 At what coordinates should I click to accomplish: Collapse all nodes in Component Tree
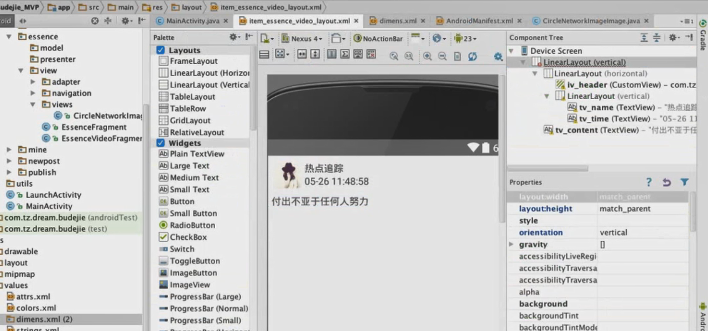(x=656, y=37)
